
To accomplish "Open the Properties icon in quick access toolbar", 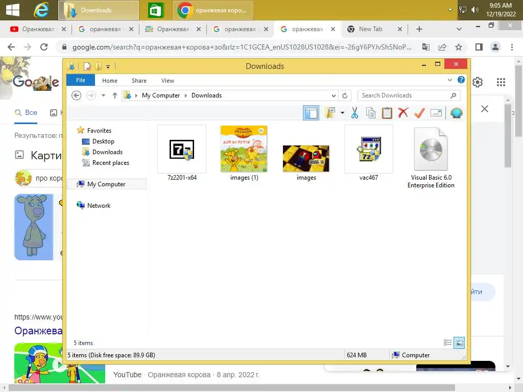I will coord(87,66).
